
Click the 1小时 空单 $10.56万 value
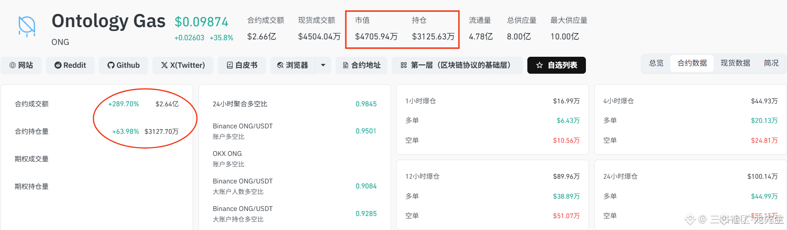(566, 141)
